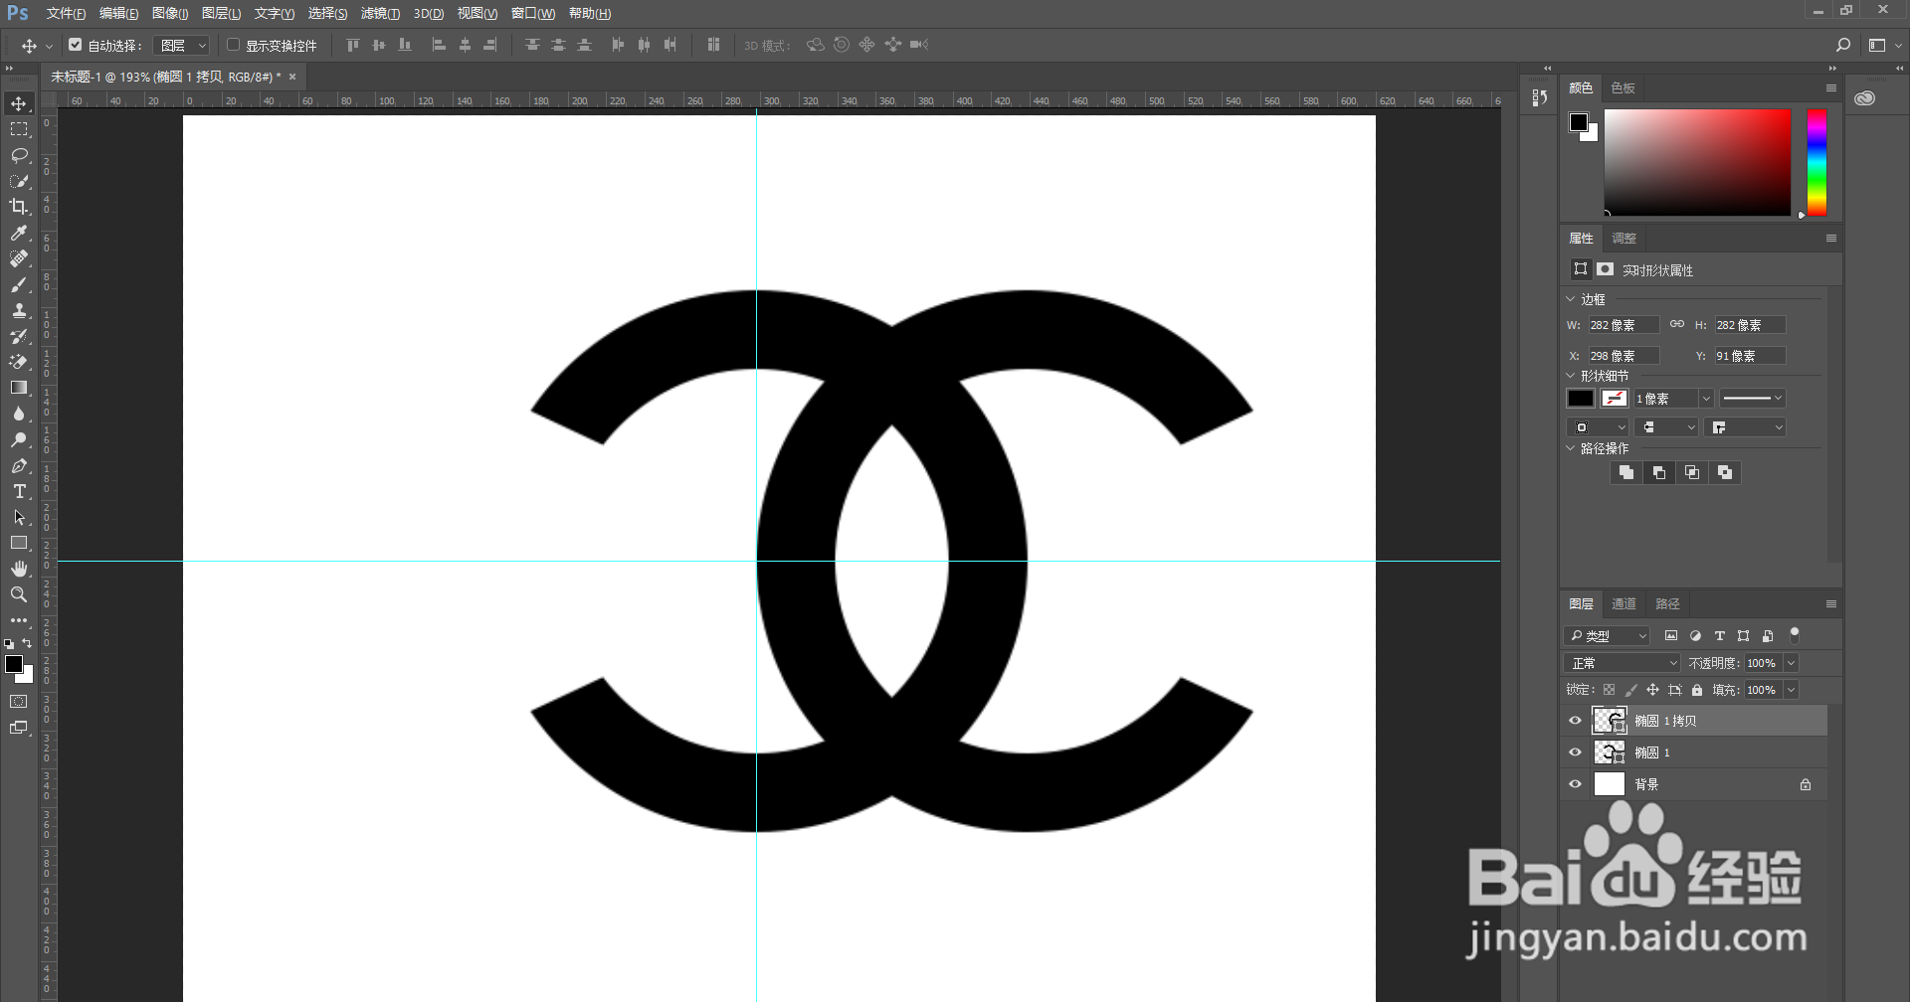Open the 文件(F) menu
Image resolution: width=1910 pixels, height=1002 pixels.
point(66,13)
